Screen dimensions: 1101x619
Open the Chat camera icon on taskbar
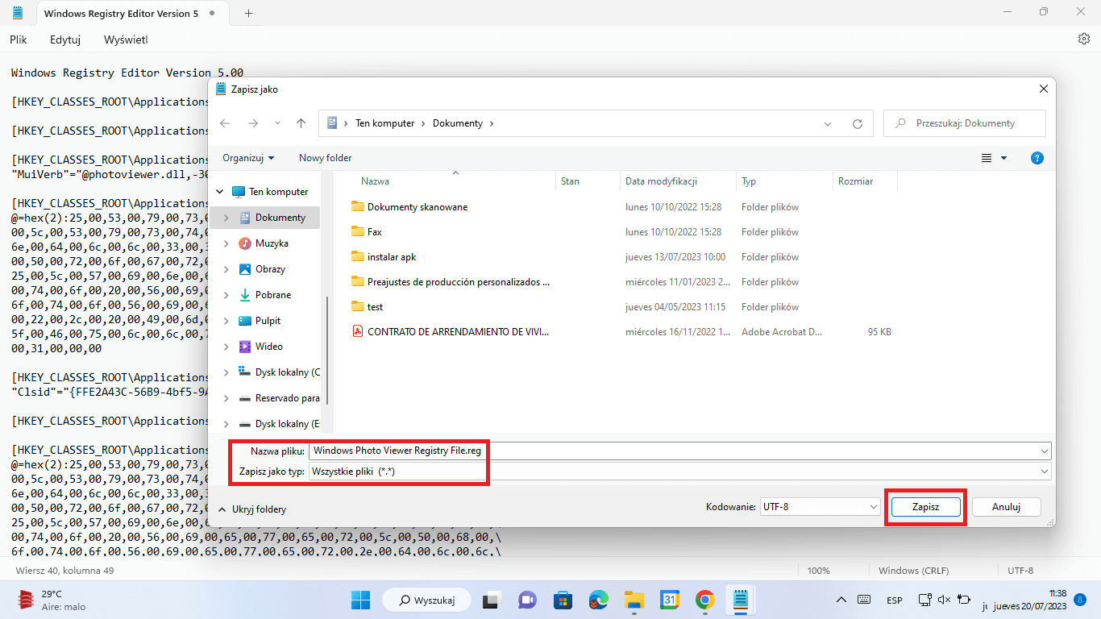pyautogui.click(x=527, y=600)
